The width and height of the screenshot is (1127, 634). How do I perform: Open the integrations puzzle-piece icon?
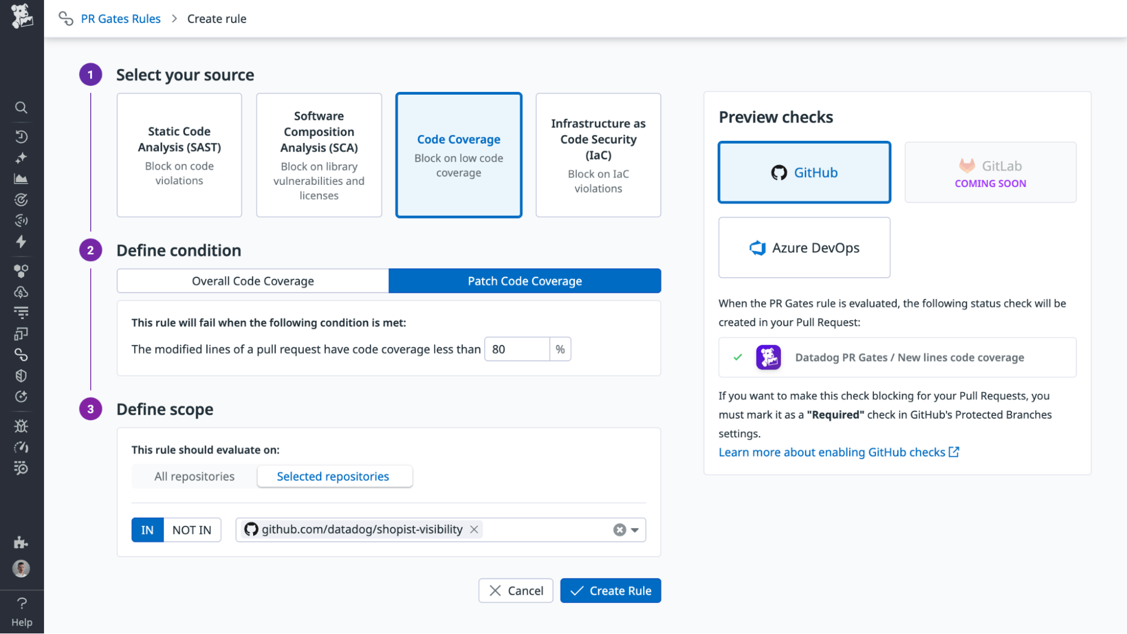coord(21,543)
